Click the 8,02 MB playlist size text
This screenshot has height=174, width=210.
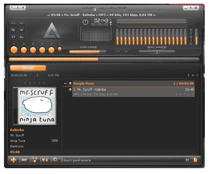coord(53,75)
